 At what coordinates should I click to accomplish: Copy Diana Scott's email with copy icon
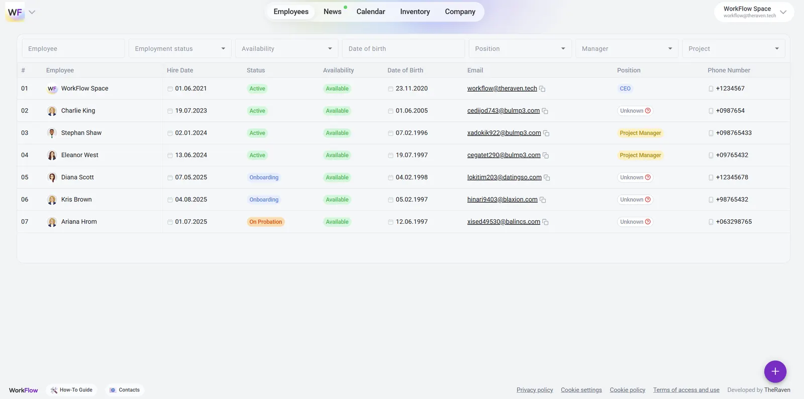[547, 178]
